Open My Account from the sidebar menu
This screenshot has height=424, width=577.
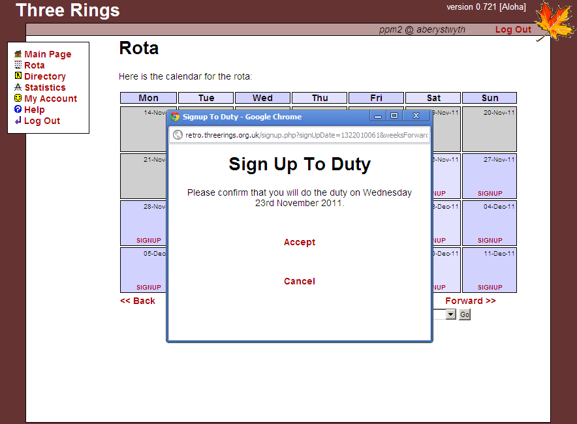coord(51,98)
